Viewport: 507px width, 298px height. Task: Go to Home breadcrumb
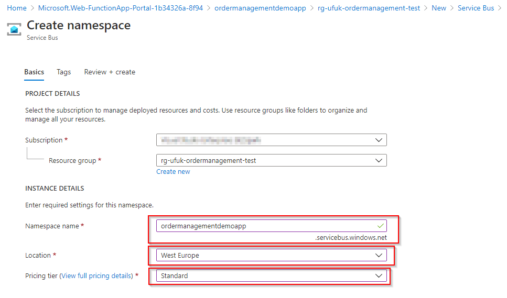click(x=17, y=8)
